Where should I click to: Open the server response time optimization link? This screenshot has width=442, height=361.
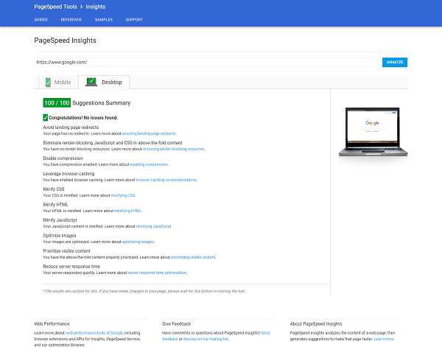coord(158,273)
